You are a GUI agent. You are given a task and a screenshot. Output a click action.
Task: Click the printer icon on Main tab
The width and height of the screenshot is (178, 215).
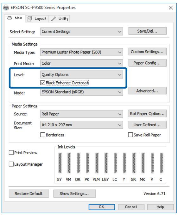[10, 18]
